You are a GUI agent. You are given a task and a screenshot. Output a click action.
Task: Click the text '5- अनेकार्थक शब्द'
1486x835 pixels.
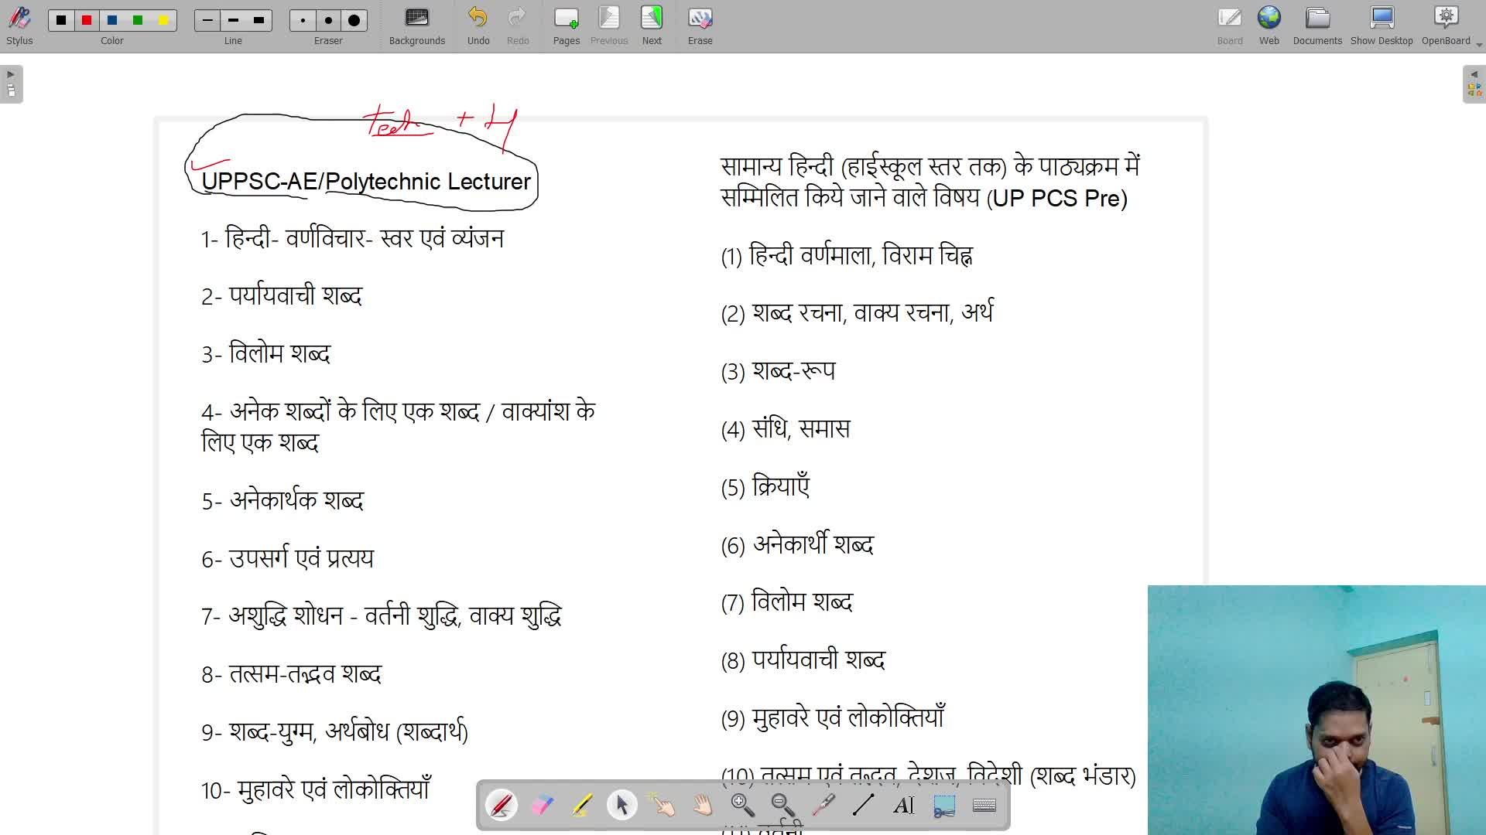point(282,500)
